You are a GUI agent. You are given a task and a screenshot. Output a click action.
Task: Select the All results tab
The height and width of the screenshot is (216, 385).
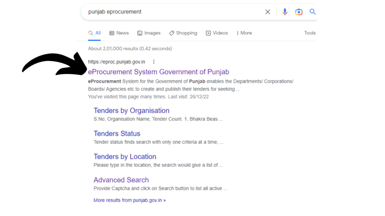tap(95, 33)
